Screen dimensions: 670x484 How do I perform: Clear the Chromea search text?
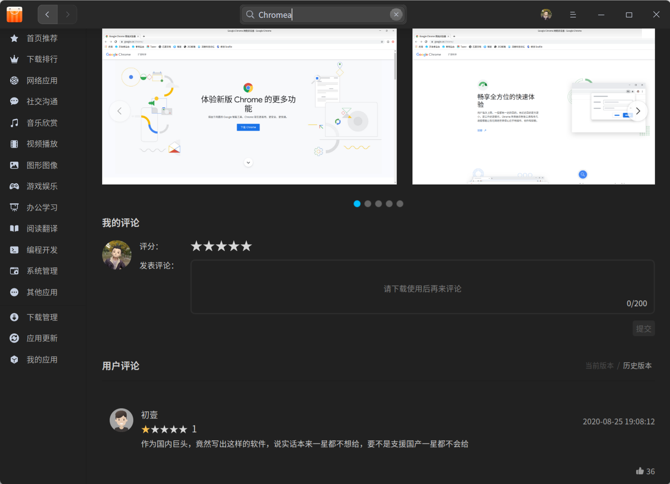pos(396,15)
